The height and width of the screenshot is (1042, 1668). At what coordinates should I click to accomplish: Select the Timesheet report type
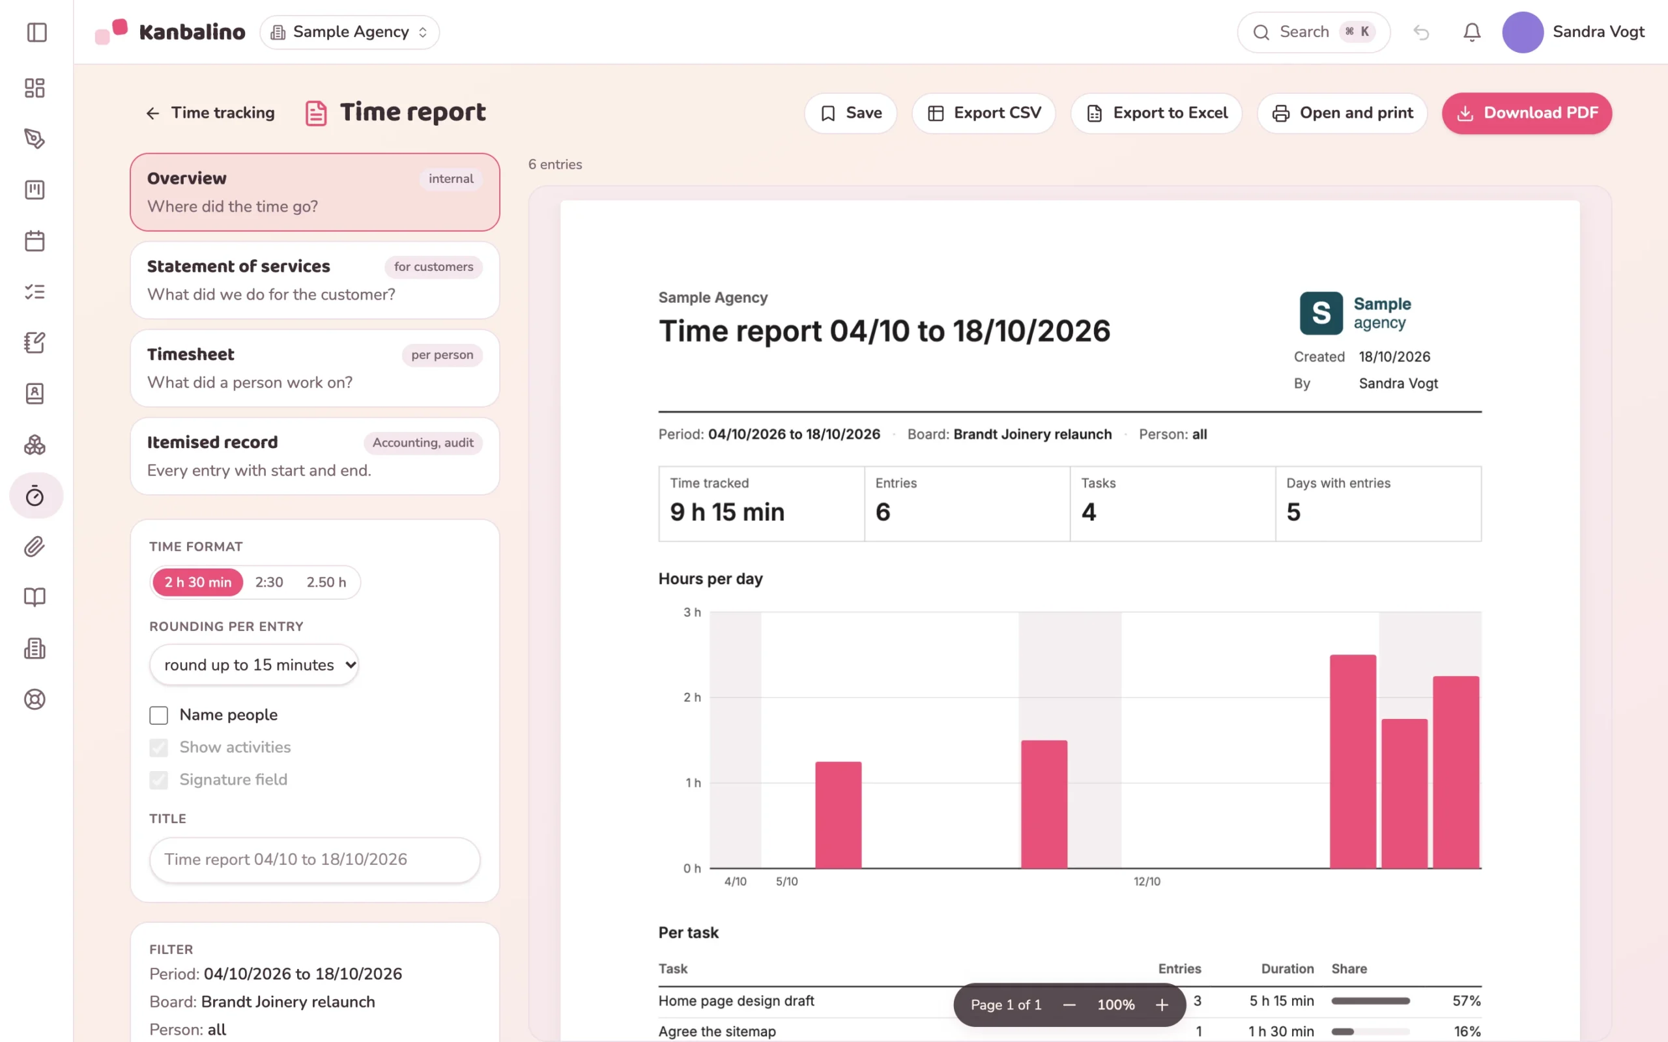point(315,368)
